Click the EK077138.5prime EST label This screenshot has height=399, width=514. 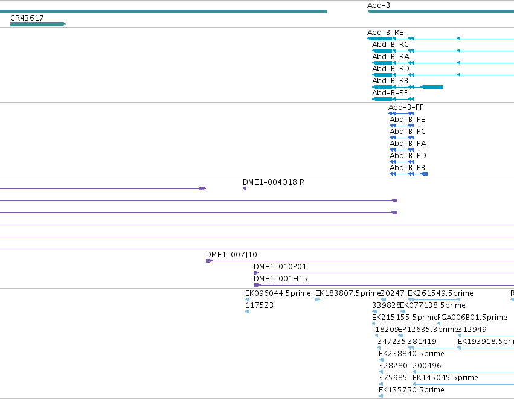pyautogui.click(x=432, y=305)
